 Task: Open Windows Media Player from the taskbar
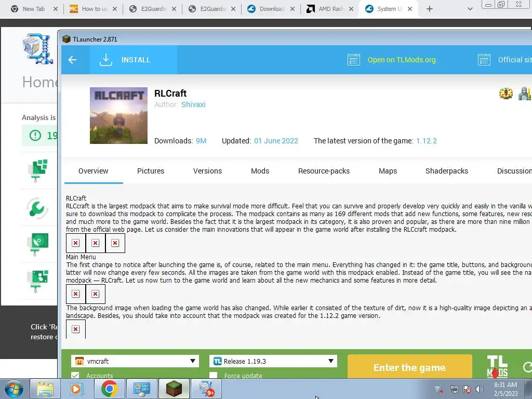coord(76,389)
